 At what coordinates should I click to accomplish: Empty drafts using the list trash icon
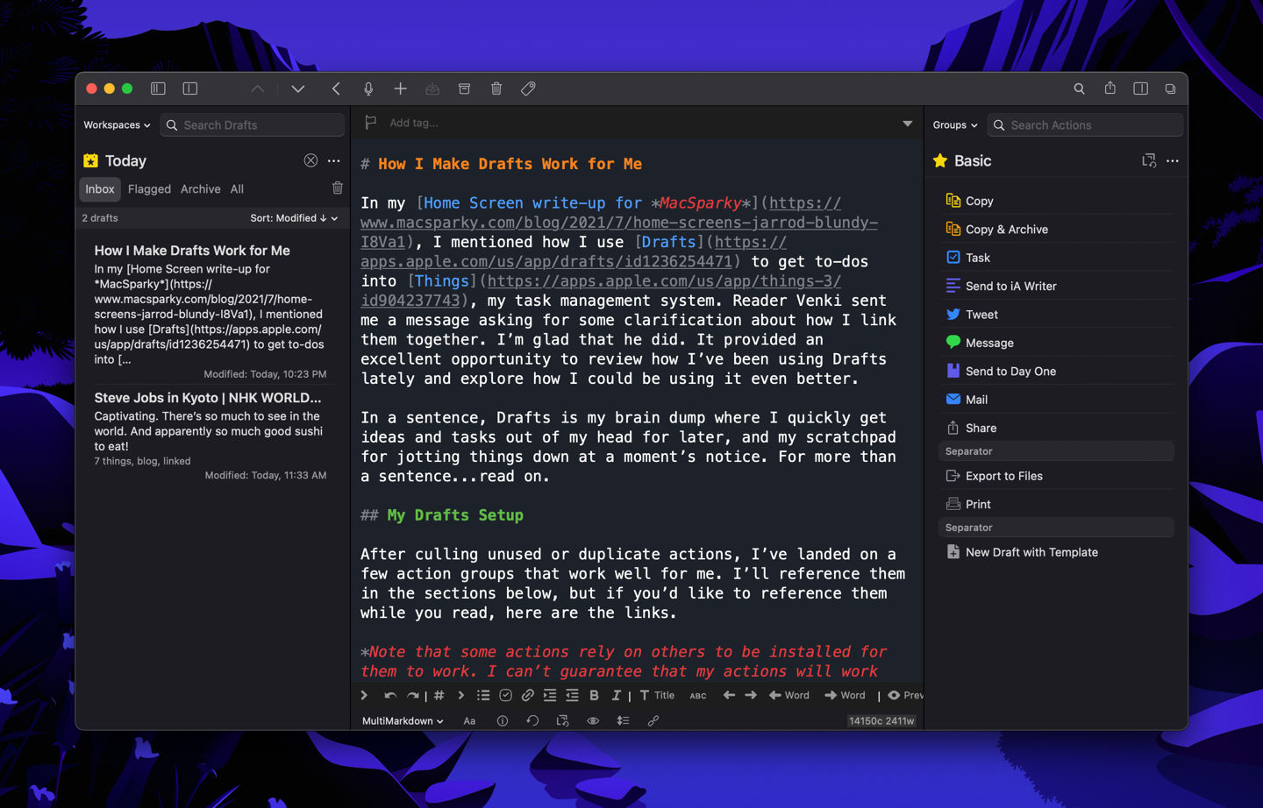pos(338,188)
